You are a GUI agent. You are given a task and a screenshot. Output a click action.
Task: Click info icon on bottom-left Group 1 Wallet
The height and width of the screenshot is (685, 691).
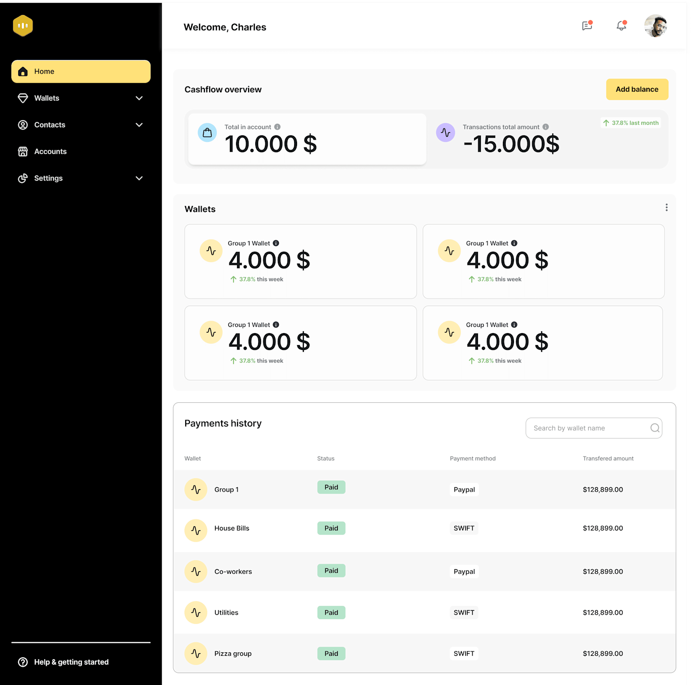(276, 325)
